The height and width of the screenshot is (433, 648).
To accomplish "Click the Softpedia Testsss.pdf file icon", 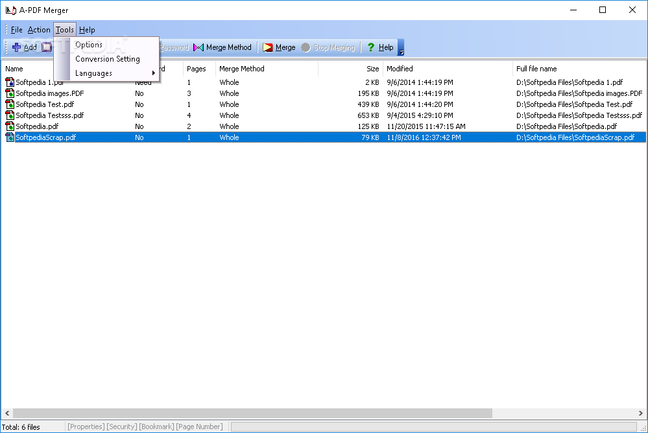I will click(x=10, y=115).
